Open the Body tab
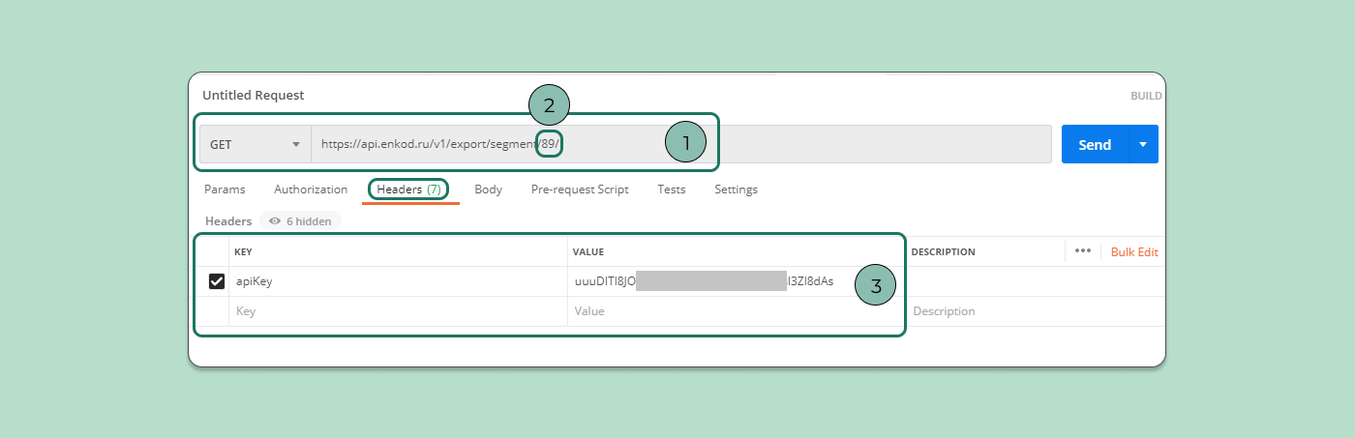 point(488,190)
